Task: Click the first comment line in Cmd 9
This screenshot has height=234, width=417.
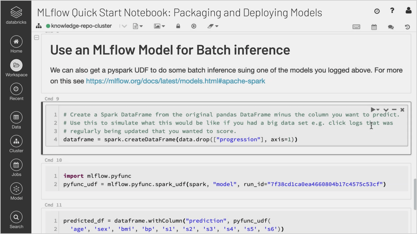Action: point(231,114)
